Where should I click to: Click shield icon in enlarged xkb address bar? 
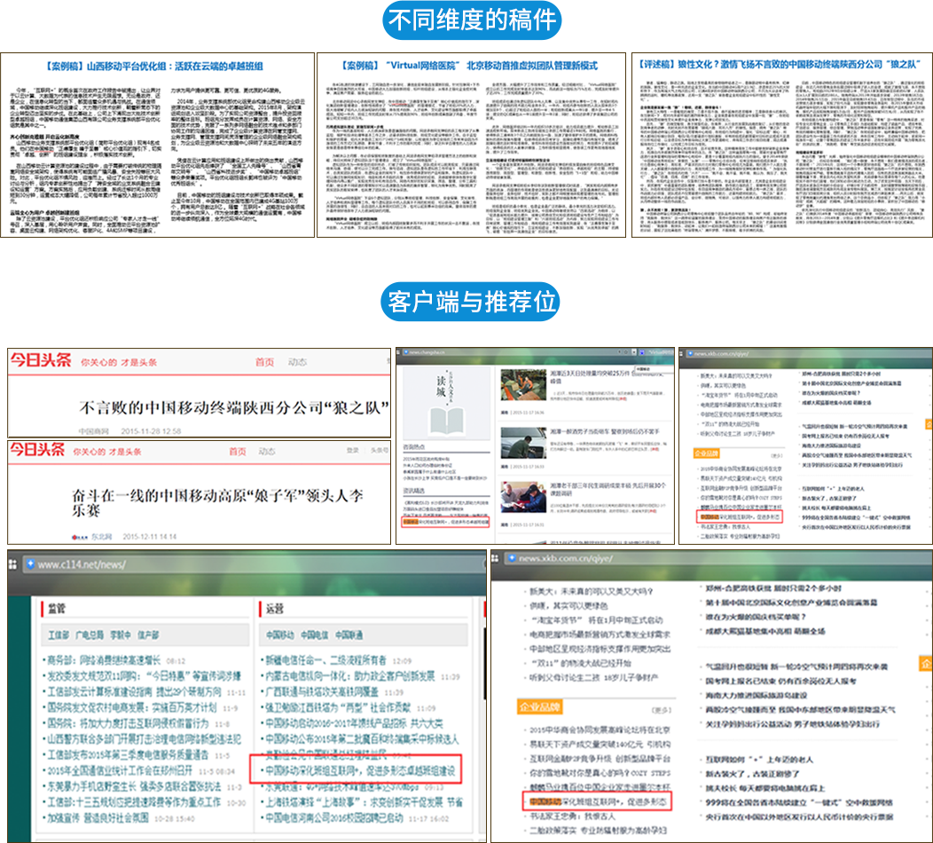tap(512, 558)
